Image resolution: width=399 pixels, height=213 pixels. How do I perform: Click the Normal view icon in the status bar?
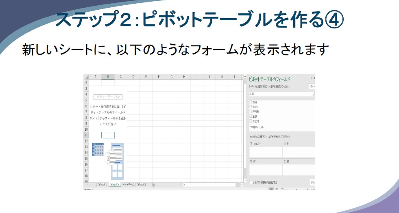click(272, 189)
